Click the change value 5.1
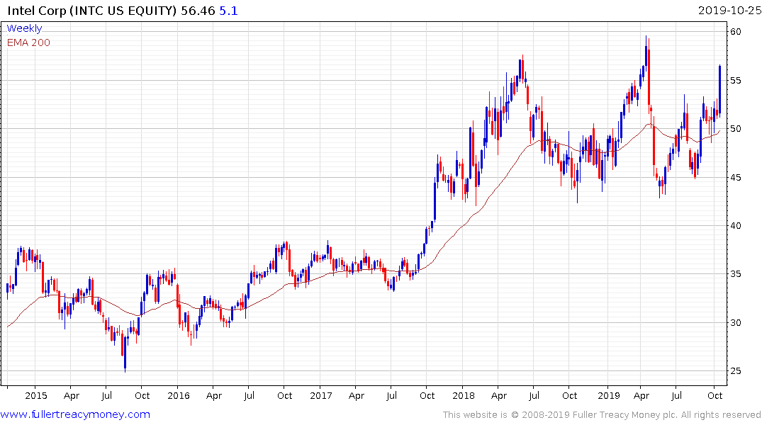The image size is (762, 425). point(228,11)
